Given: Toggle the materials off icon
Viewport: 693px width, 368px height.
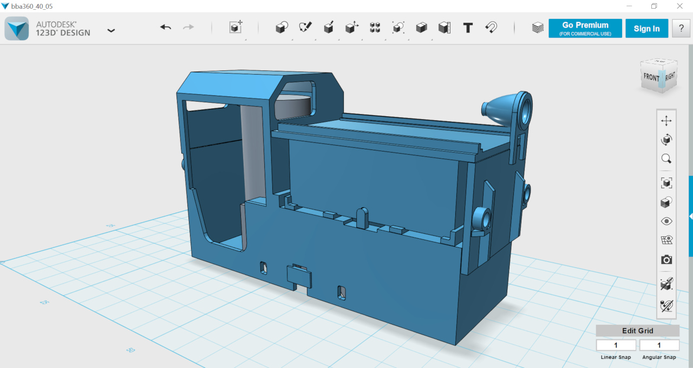Looking at the screenshot, I should pos(666,305).
